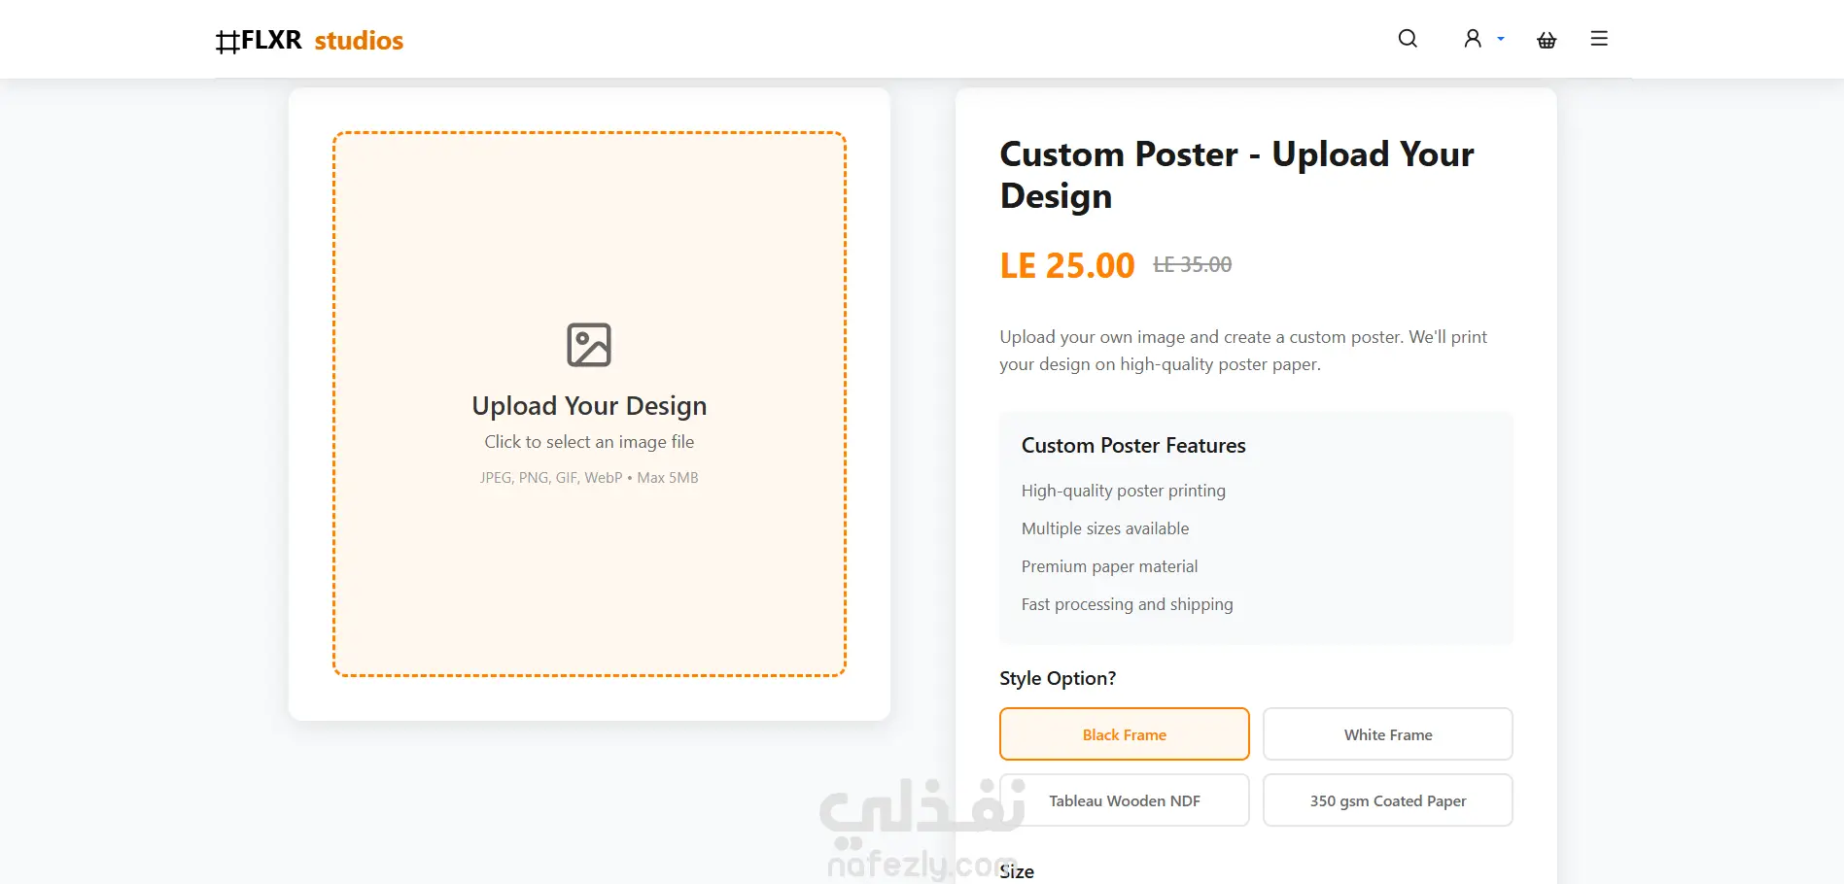
Task: Go home via the orange 'studios' logo text
Action: pyautogui.click(x=359, y=41)
